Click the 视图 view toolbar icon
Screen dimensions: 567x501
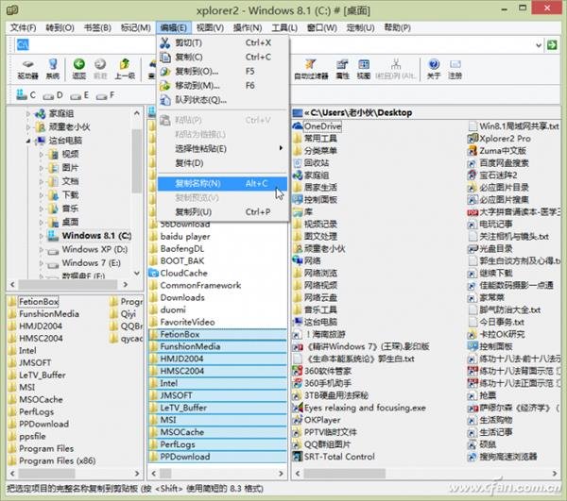click(x=364, y=69)
